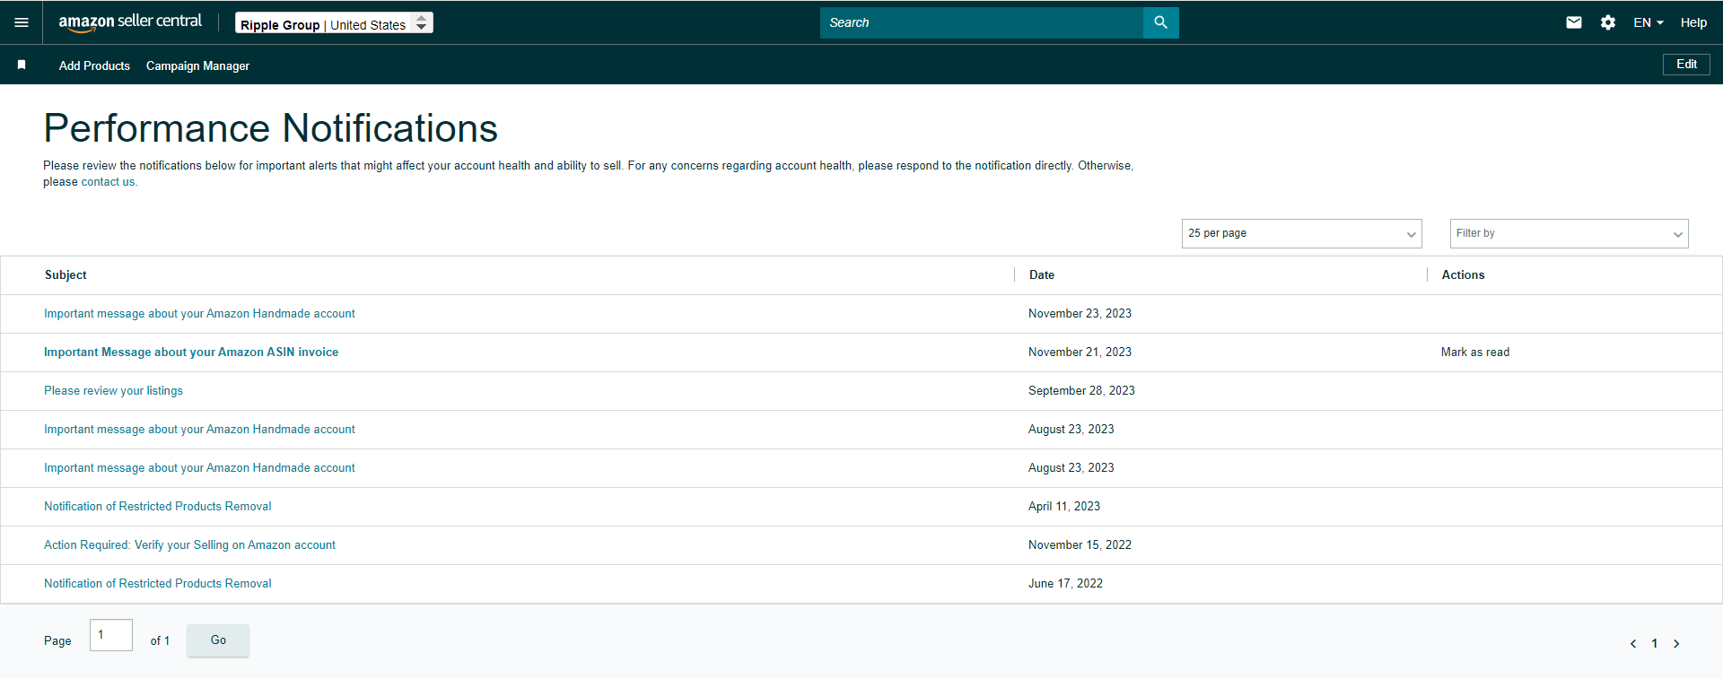This screenshot has width=1723, height=679.
Task: Click the date September 28, 2023
Action: click(x=1081, y=391)
